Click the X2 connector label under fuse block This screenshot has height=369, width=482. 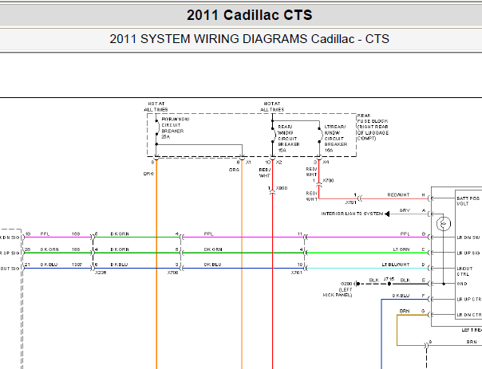[279, 162]
